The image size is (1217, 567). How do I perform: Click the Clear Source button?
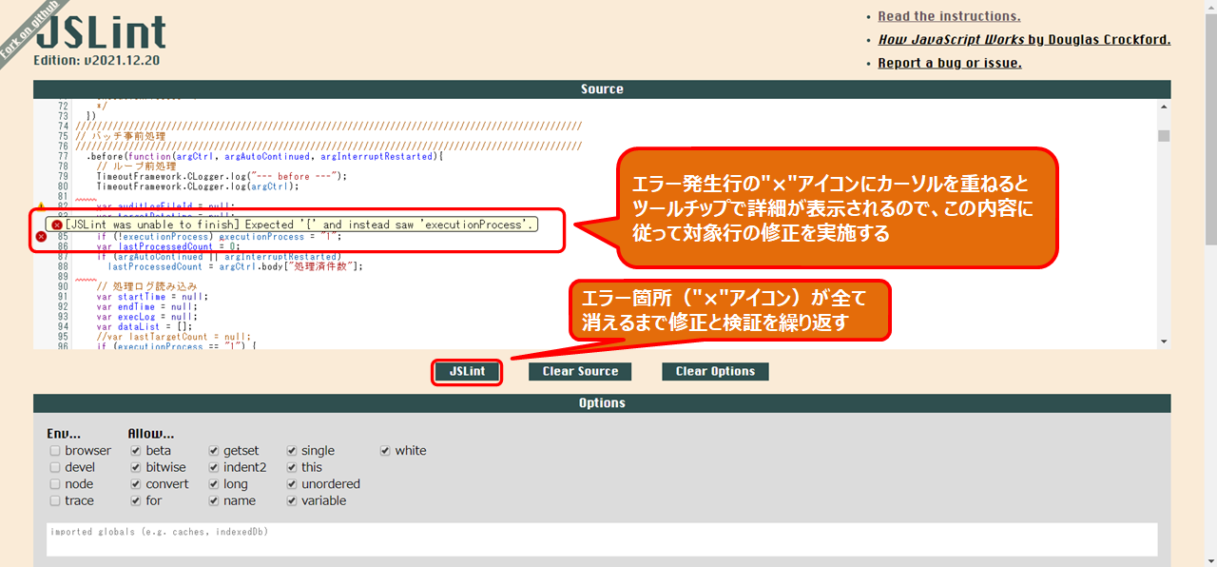(x=580, y=372)
